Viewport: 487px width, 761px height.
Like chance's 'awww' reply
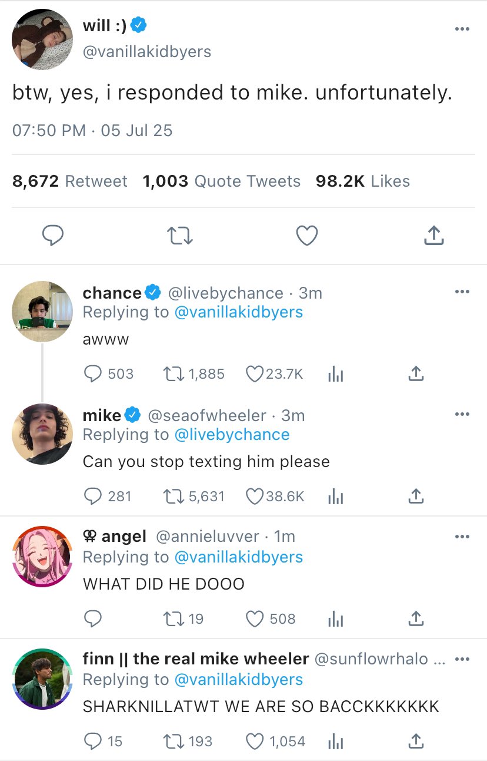click(x=254, y=374)
